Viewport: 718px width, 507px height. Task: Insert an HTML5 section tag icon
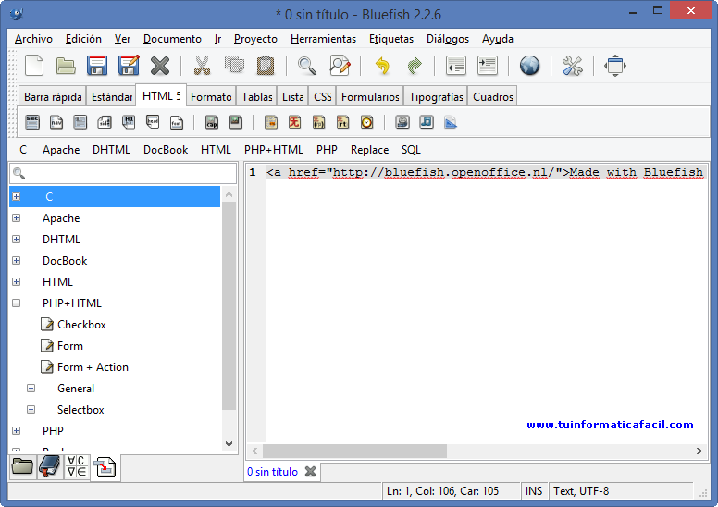point(32,122)
